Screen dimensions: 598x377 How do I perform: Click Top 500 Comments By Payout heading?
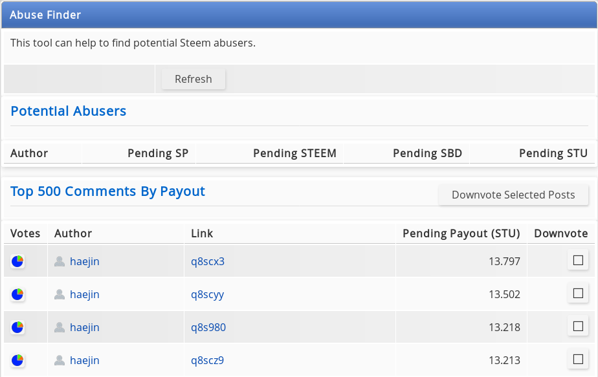point(107,191)
